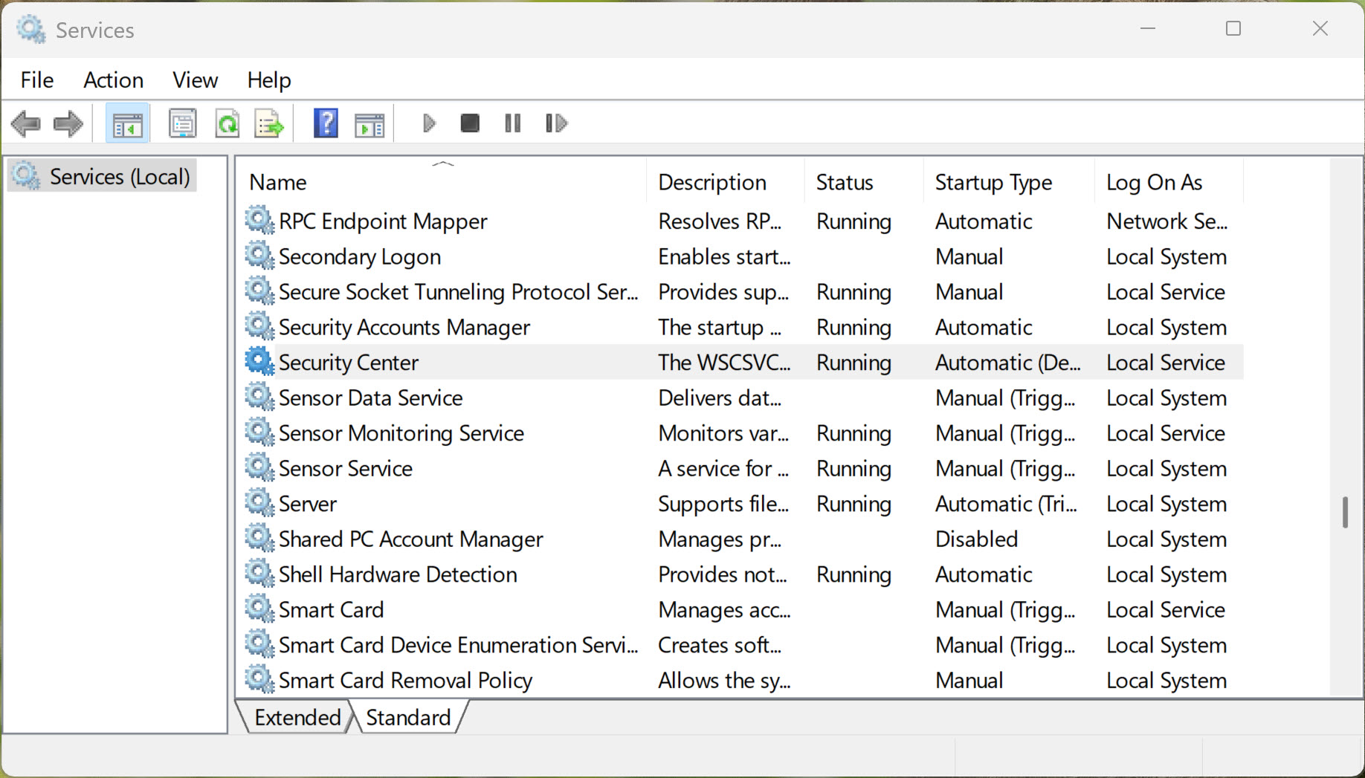1365x778 pixels.
Task: Open the View menu
Action: click(195, 80)
